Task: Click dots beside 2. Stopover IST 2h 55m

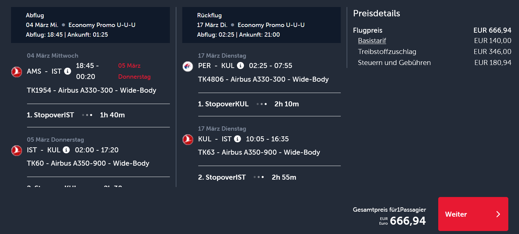Action: coord(259,177)
